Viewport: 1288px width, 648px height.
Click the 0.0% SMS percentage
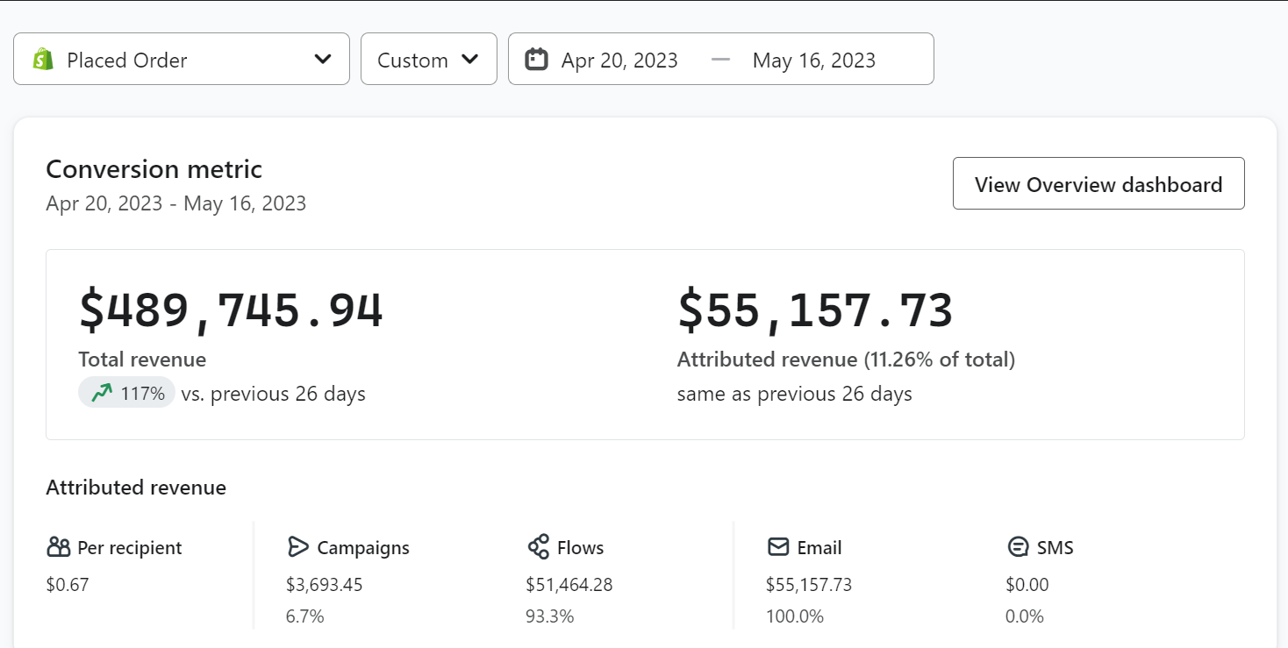pyautogui.click(x=1025, y=616)
